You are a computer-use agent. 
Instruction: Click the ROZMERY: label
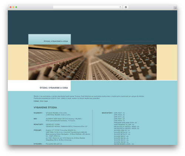[38, 113]
